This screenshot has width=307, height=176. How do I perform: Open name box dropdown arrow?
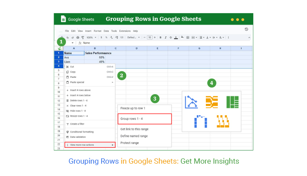click(73, 43)
